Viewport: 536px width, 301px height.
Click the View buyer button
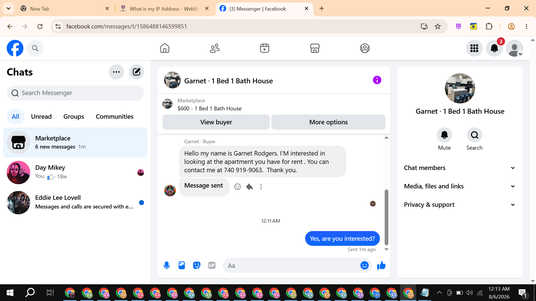coord(216,122)
